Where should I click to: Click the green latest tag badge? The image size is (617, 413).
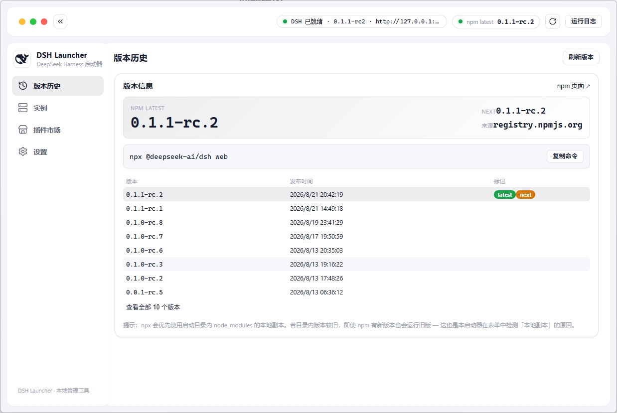point(505,195)
